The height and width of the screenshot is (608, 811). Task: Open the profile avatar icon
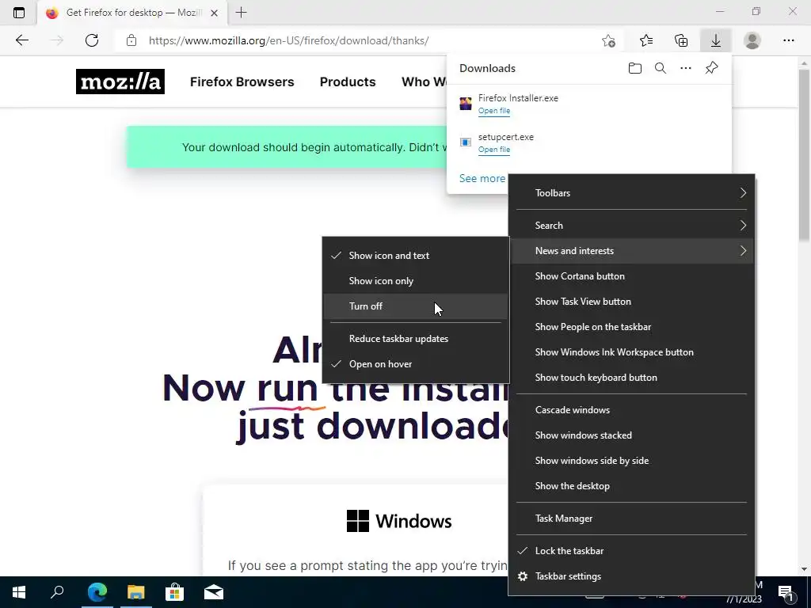[752, 40]
